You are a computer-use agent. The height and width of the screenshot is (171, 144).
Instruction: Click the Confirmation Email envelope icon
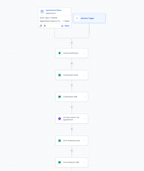(60, 75)
